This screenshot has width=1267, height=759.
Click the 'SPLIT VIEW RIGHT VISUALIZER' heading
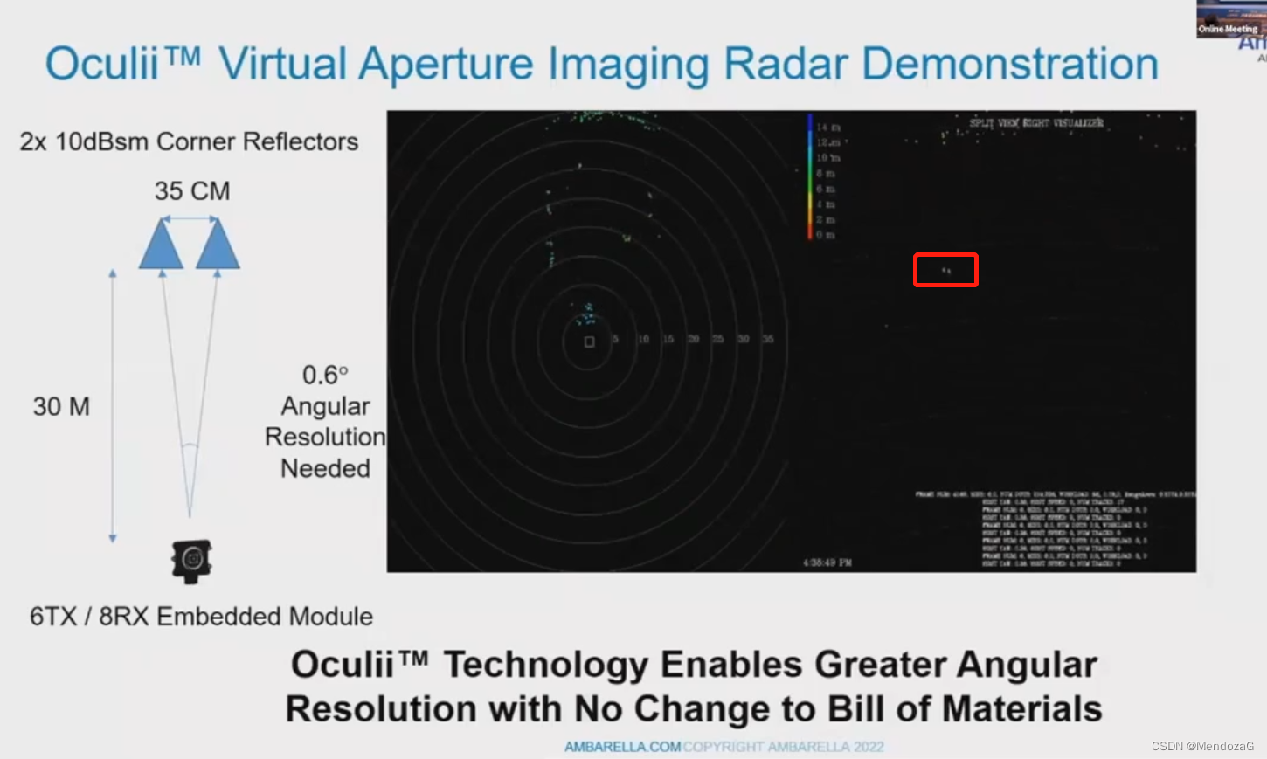(1036, 123)
